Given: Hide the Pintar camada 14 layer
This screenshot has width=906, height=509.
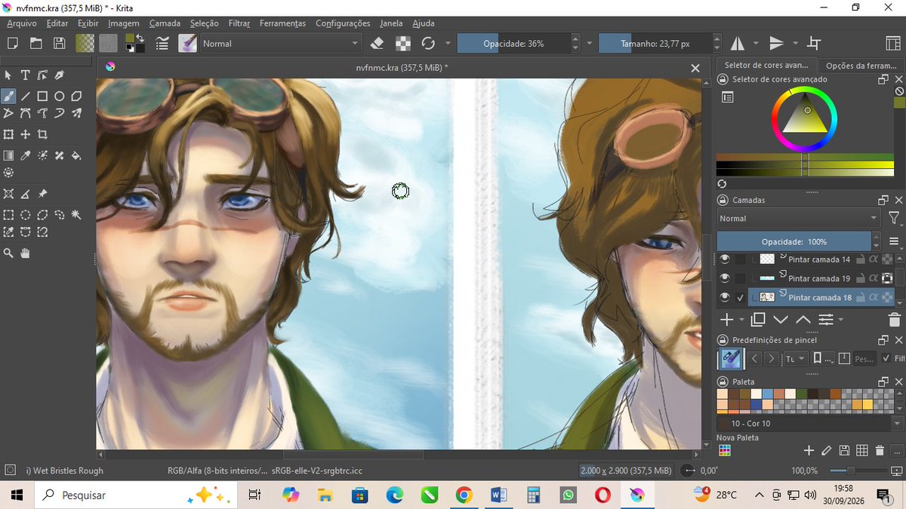Looking at the screenshot, I should pyautogui.click(x=725, y=259).
